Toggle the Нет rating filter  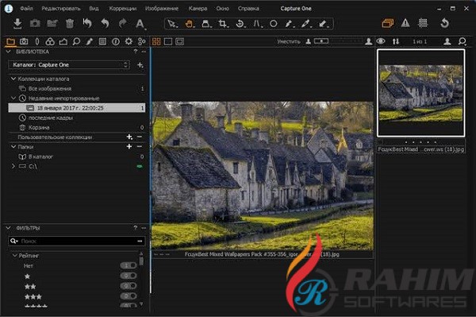click(129, 265)
